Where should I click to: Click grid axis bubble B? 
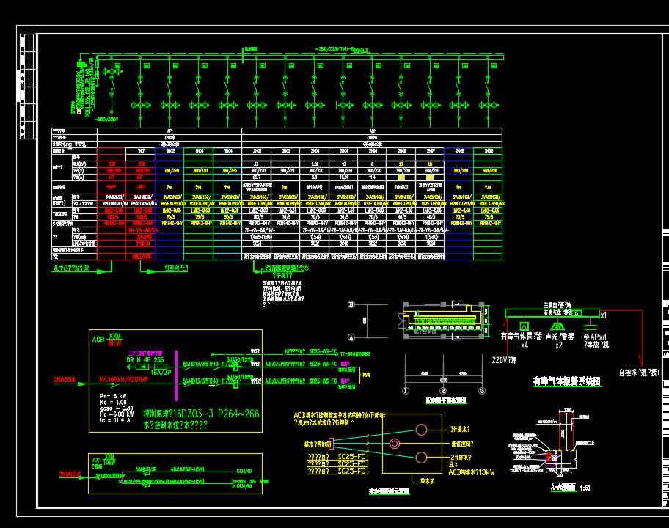coord(351,304)
